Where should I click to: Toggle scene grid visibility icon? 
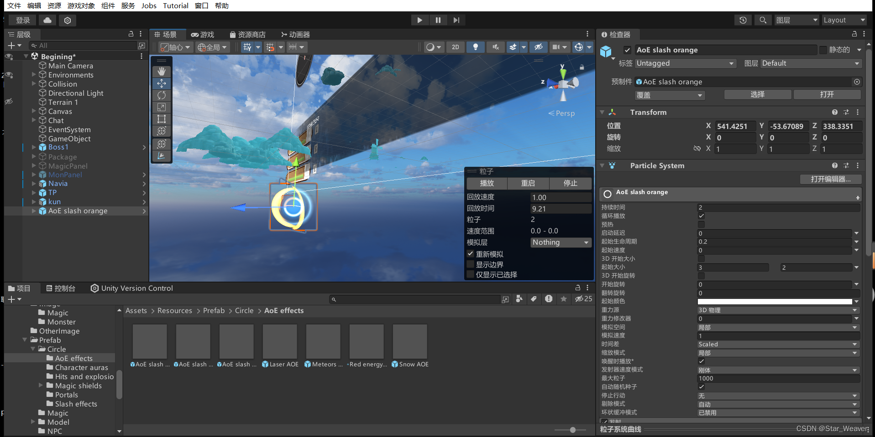pyautogui.click(x=247, y=47)
